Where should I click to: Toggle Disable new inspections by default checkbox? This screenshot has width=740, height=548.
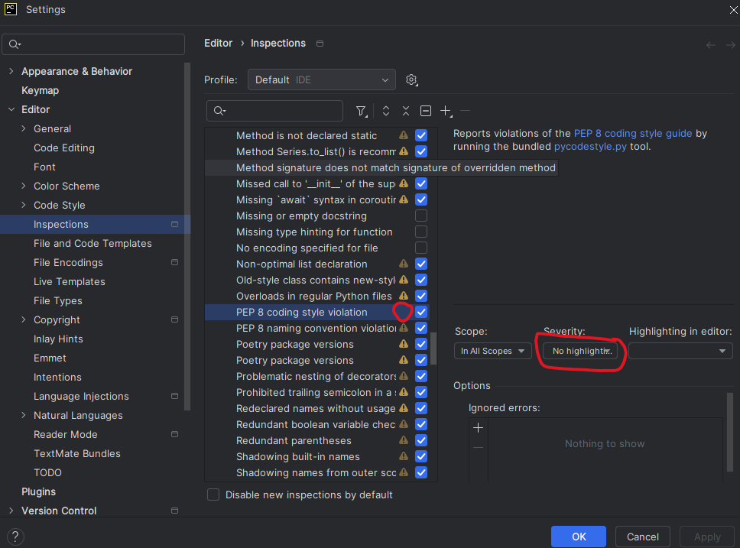(213, 494)
